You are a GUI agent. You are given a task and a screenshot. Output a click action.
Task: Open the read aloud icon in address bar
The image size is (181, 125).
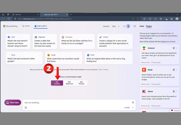(x=133, y=19)
